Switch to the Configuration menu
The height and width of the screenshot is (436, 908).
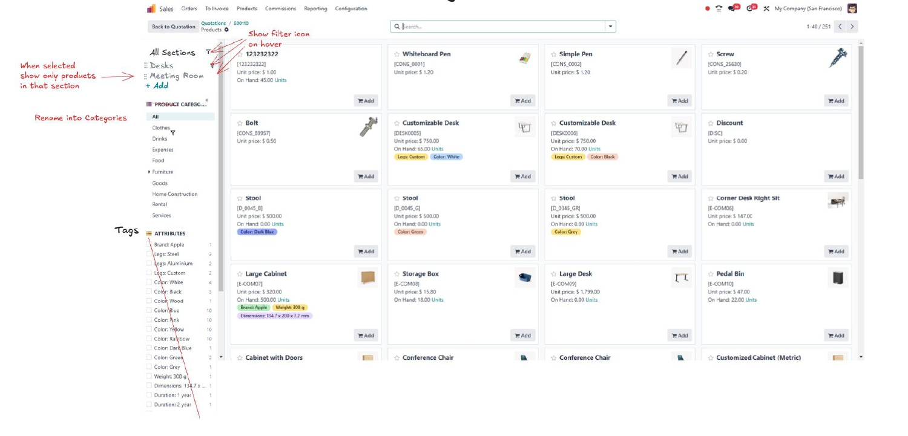pyautogui.click(x=352, y=8)
